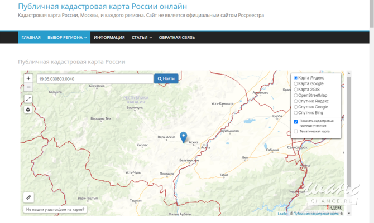
Task: Click the Бельтирское label on map
Action: pyautogui.click(x=189, y=160)
